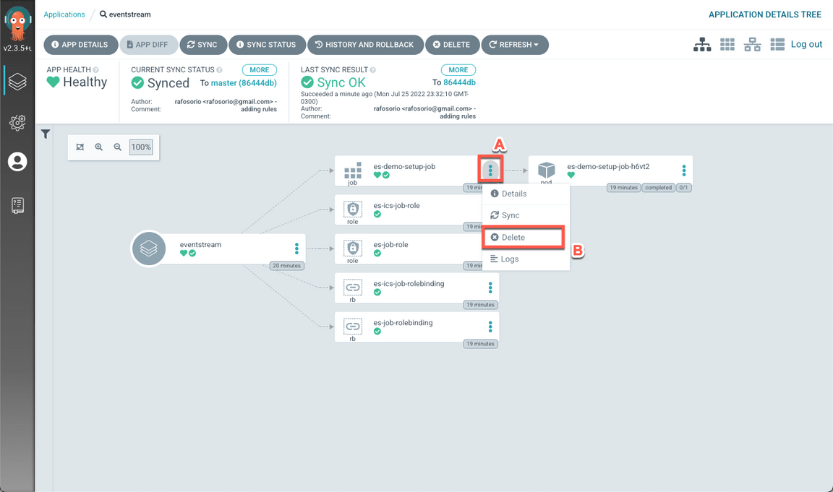Zoom in on the resource tree
Image resolution: width=833 pixels, height=492 pixels.
[99, 147]
